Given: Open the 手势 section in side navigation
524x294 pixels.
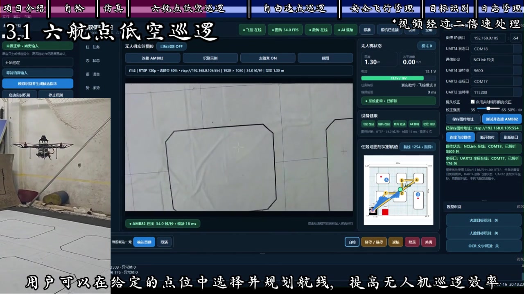Looking at the screenshot, I should (x=93, y=88).
